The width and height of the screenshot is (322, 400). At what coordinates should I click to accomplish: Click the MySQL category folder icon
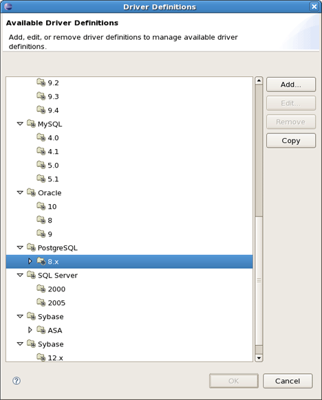[31, 124]
